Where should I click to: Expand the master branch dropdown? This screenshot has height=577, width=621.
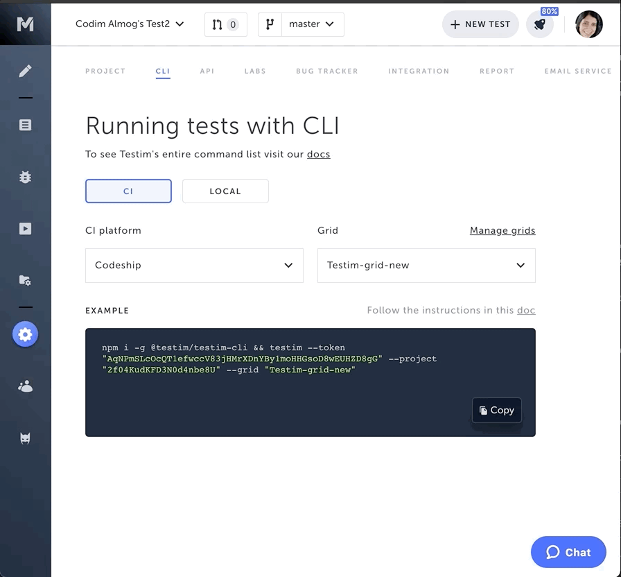(x=313, y=24)
